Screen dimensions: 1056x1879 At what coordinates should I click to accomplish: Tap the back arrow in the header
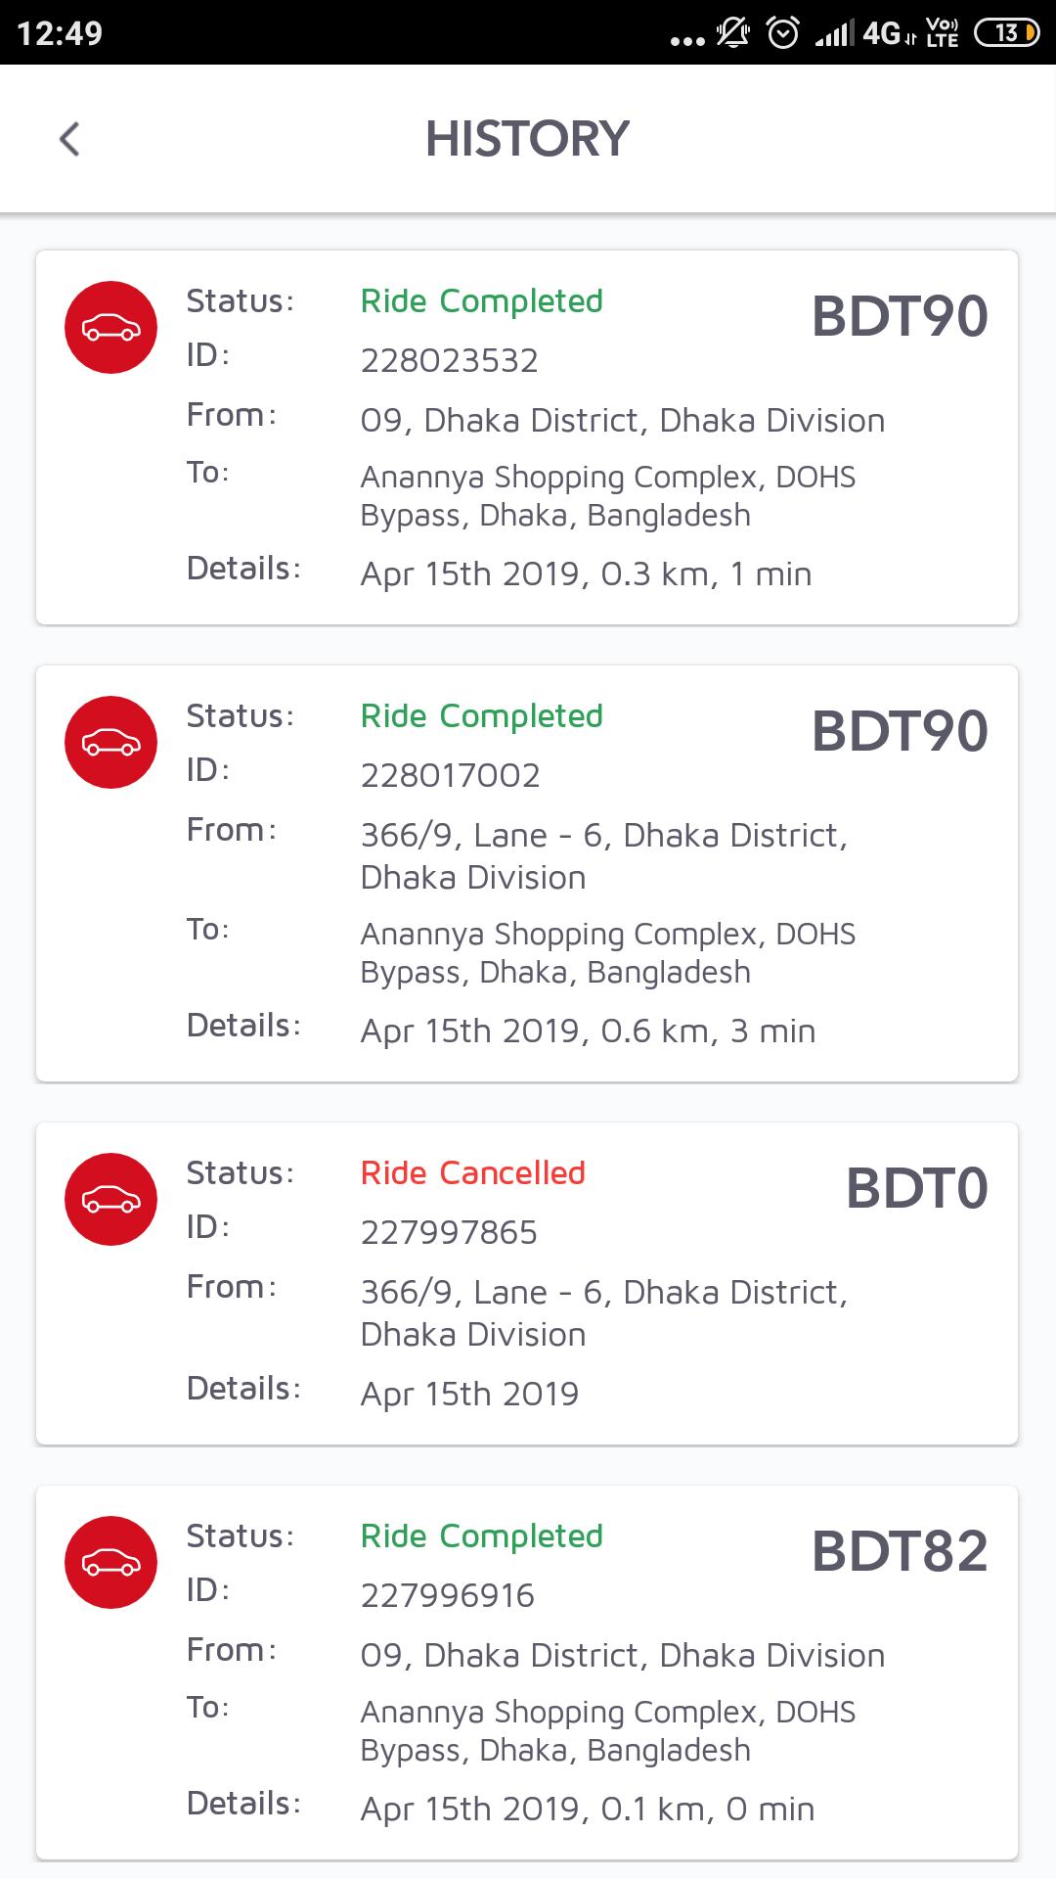click(x=69, y=139)
